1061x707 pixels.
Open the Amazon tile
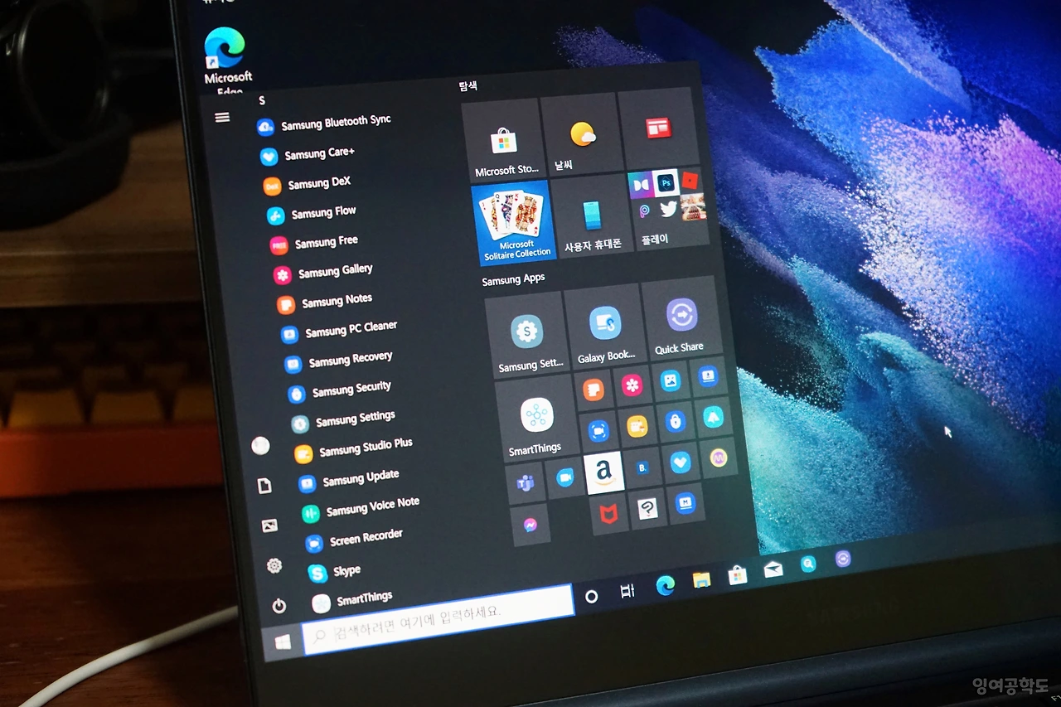(604, 472)
